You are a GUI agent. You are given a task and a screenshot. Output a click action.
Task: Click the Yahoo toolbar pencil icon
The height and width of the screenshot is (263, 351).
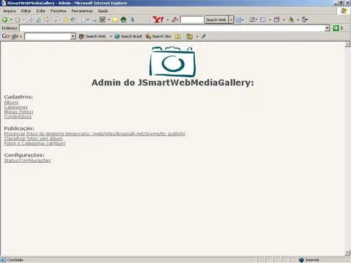[x=174, y=20]
